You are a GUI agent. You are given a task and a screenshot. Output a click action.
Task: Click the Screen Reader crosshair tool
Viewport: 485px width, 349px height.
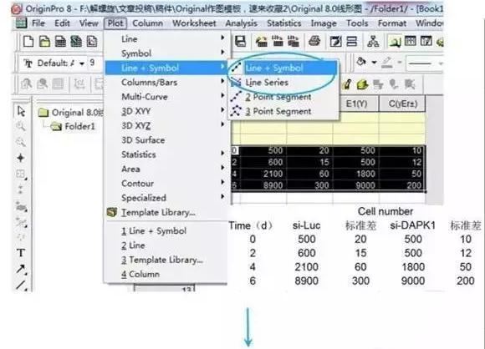(x=21, y=158)
